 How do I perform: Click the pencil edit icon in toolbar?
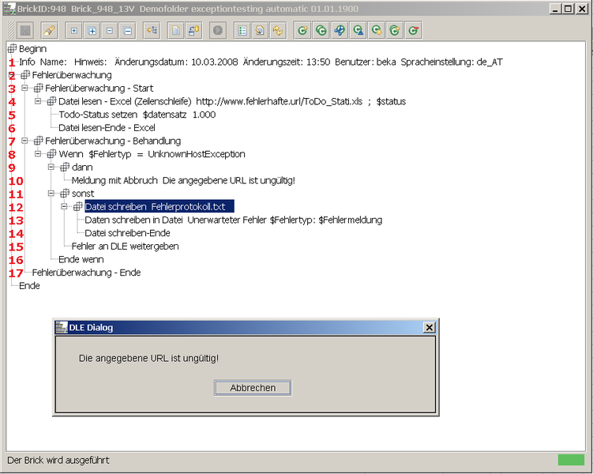[x=48, y=31]
